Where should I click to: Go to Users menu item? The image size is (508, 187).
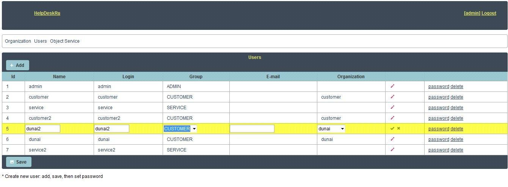click(x=41, y=41)
